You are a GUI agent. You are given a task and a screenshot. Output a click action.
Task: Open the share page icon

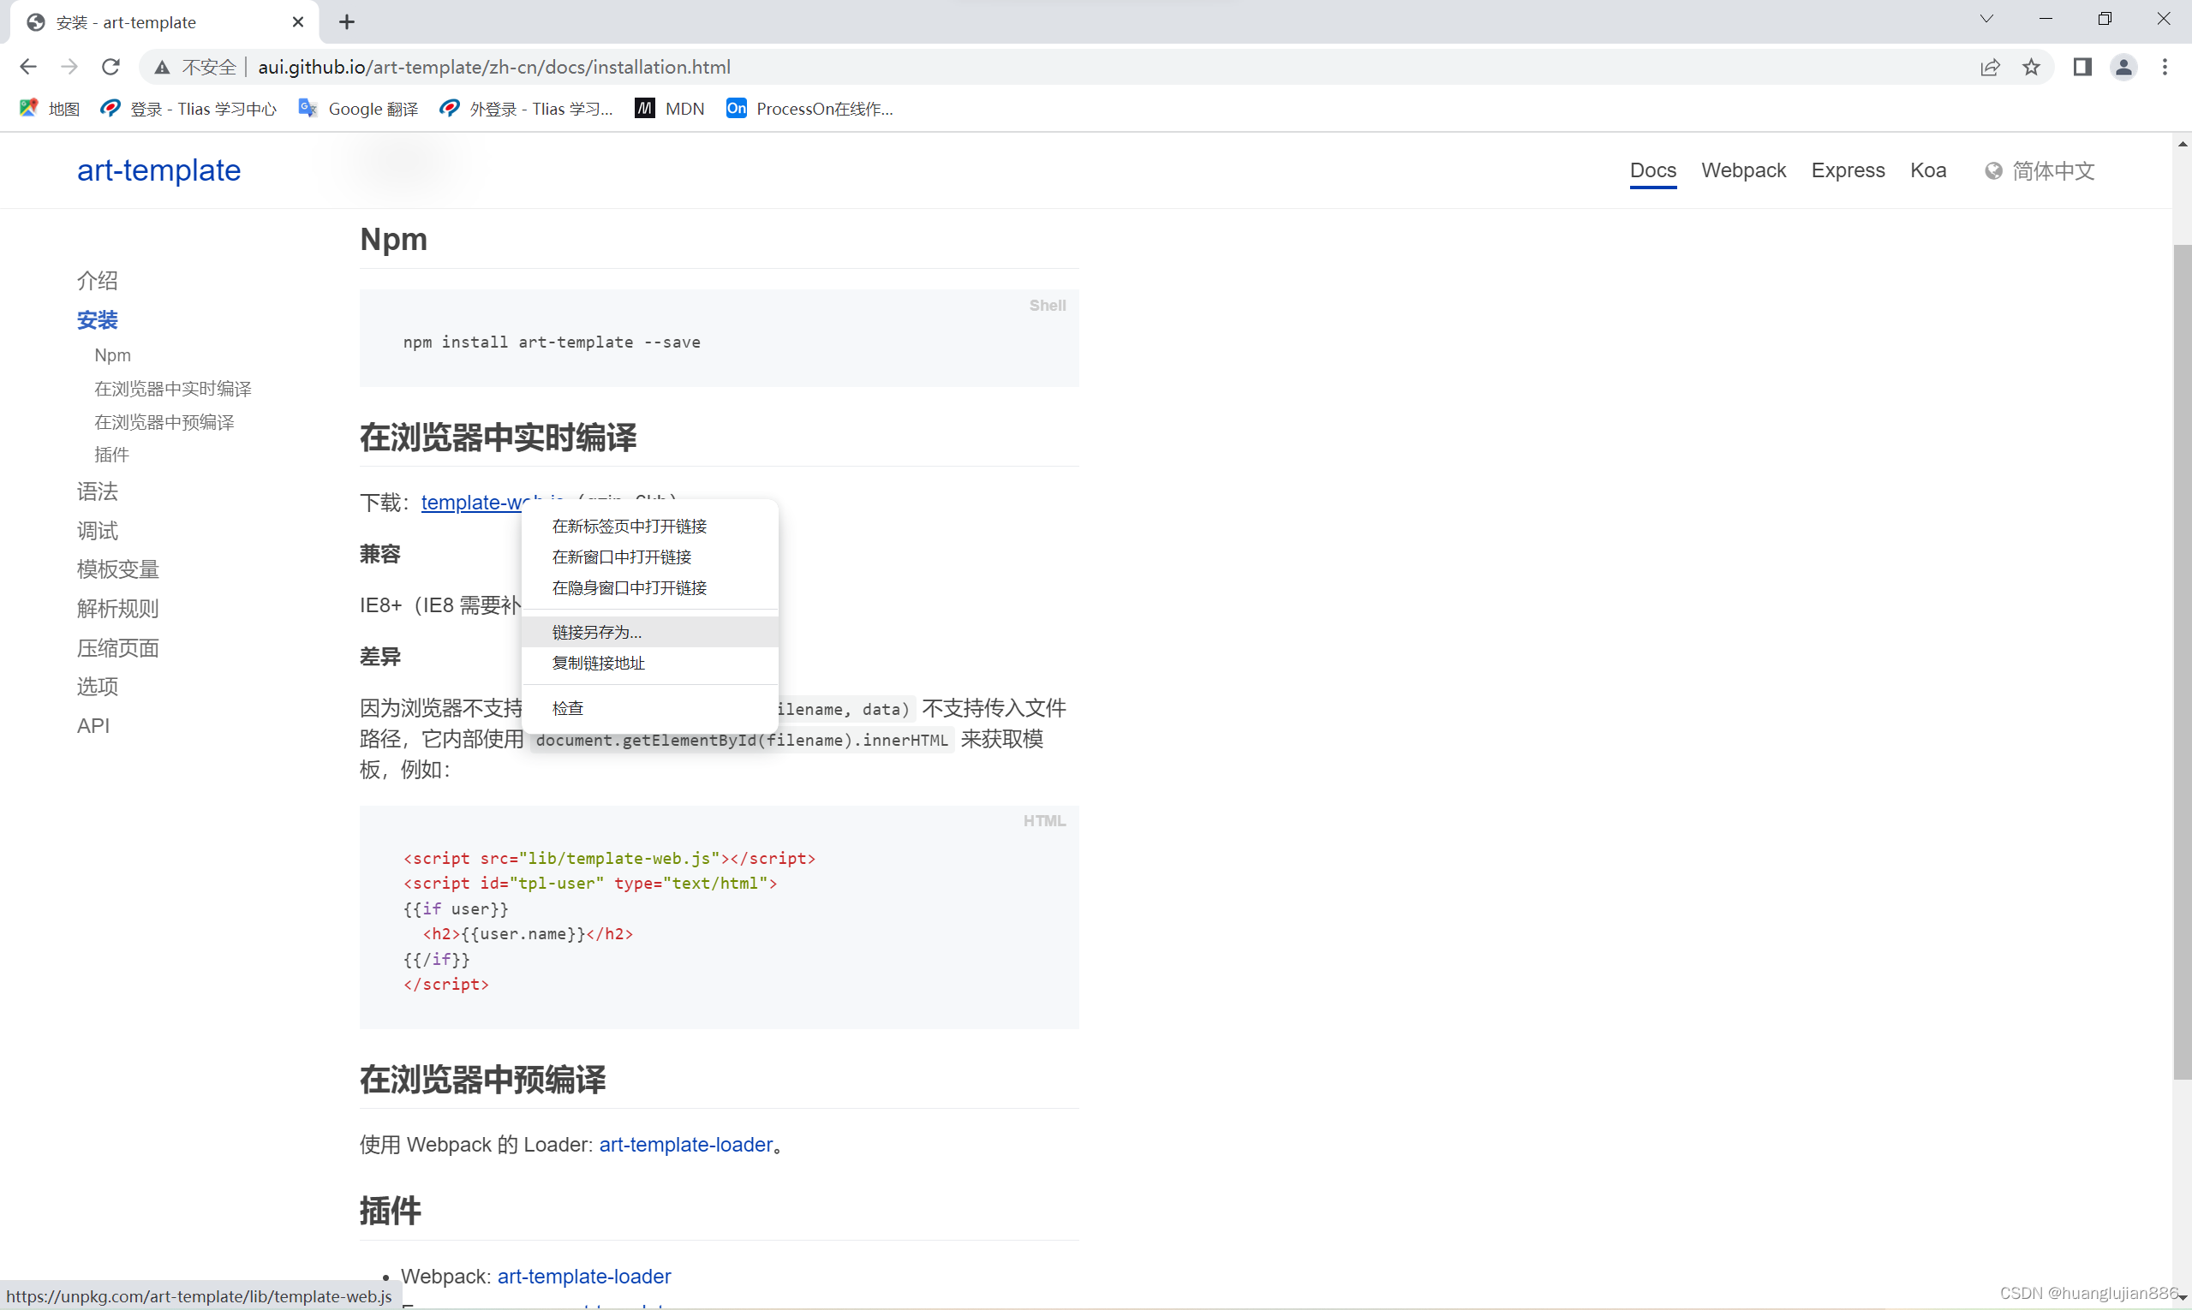click(x=1989, y=67)
